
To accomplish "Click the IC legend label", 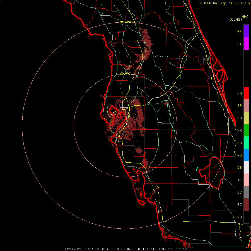I will pos(239,180).
